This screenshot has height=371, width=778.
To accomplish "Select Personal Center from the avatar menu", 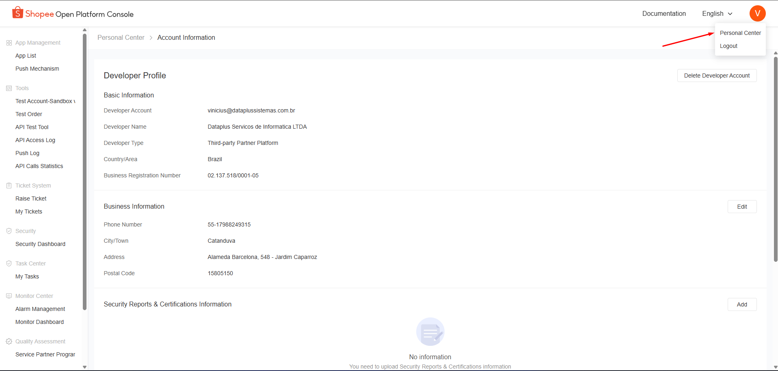I will [x=740, y=33].
